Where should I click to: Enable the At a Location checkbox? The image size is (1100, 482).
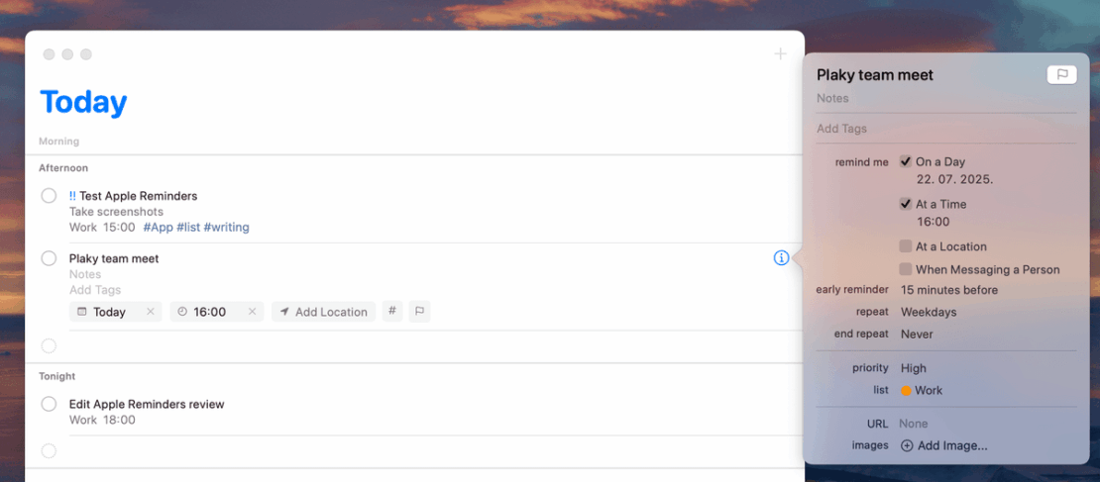pos(905,246)
